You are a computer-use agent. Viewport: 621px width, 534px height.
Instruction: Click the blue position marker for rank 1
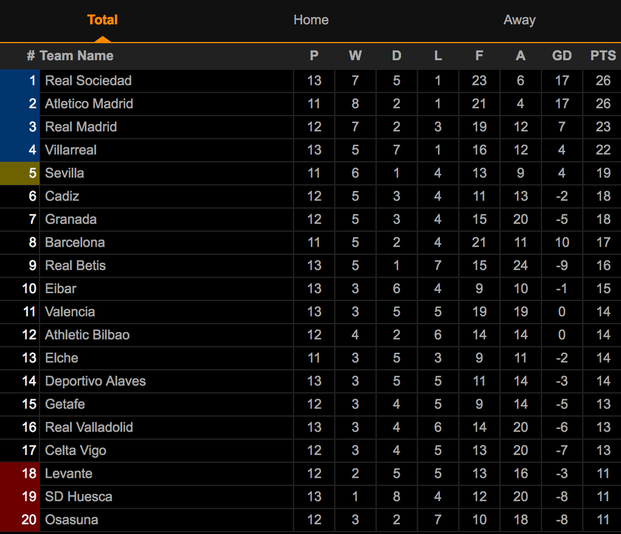pyautogui.click(x=19, y=81)
